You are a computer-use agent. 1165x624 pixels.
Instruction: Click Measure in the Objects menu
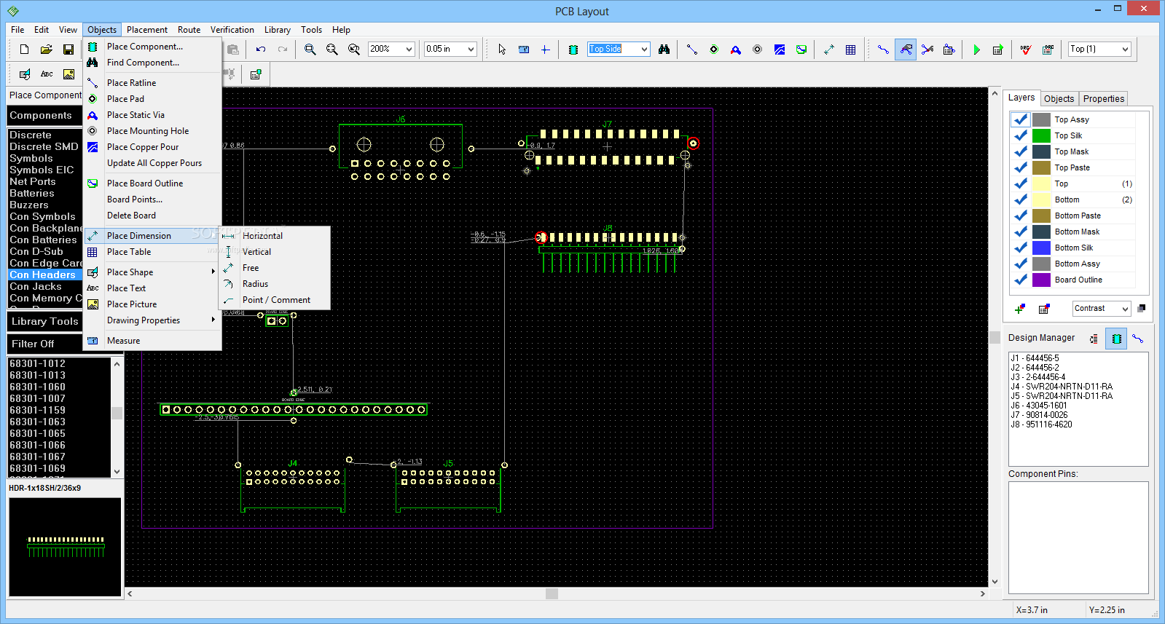pos(152,341)
